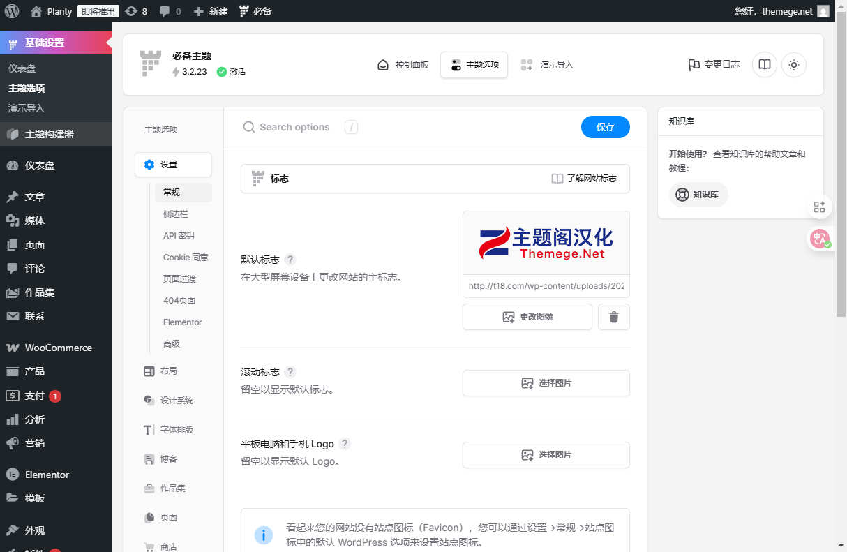Screen dimensions: 847x552
Task: Open 基础设置 in the sidebar
Action: 56,43
